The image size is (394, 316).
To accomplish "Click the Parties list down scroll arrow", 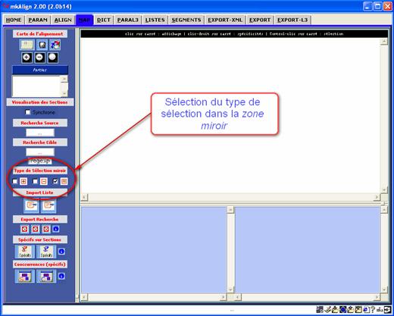I will (x=64, y=94).
